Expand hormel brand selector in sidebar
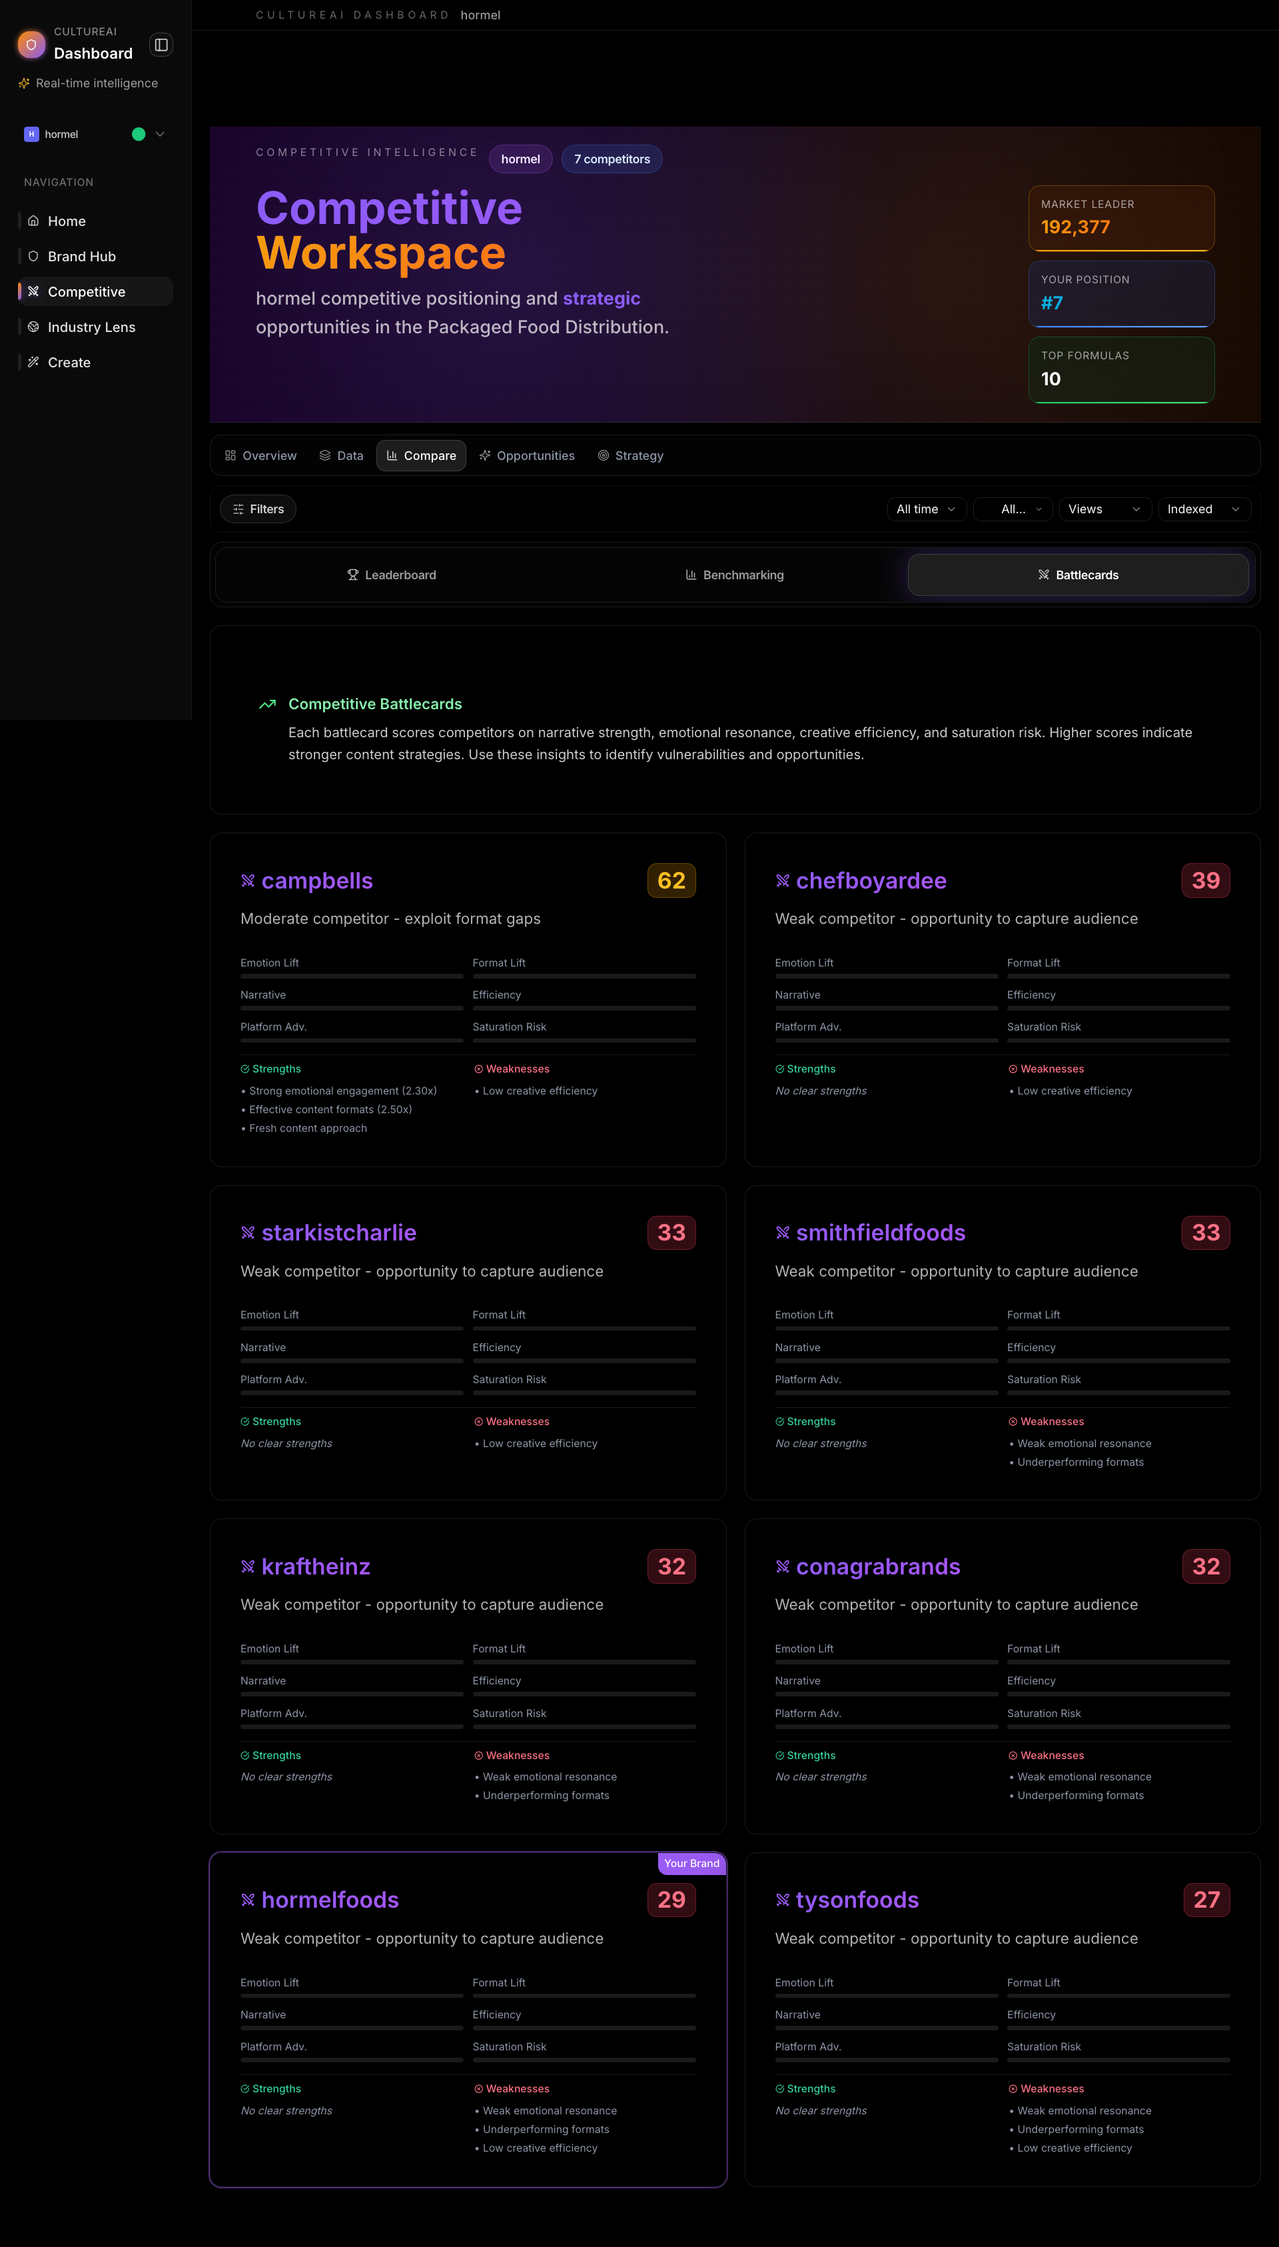The width and height of the screenshot is (1279, 2247). coord(160,135)
